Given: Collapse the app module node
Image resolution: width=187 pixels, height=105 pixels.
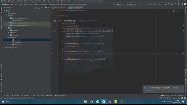Looking at the screenshot, I should [x=4, y=11].
